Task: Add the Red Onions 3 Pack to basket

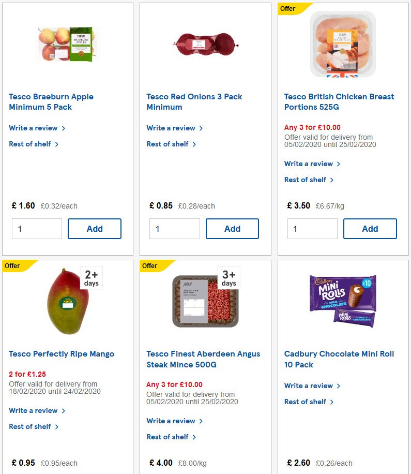Action: click(x=232, y=228)
